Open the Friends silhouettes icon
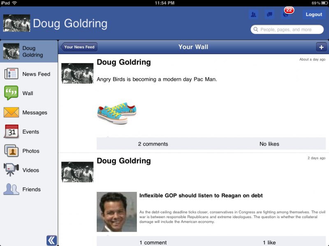The width and height of the screenshot is (329, 246). coord(11,189)
